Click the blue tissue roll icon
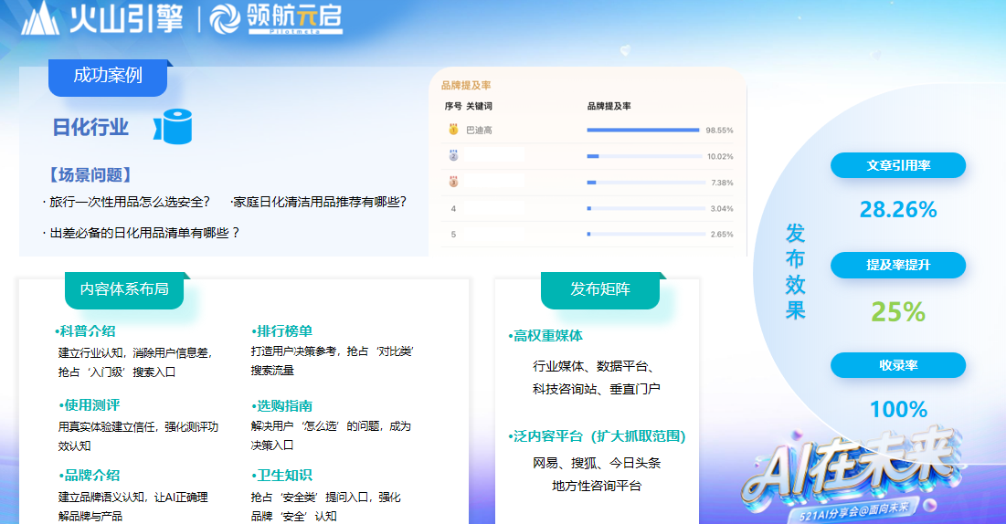 click(174, 126)
